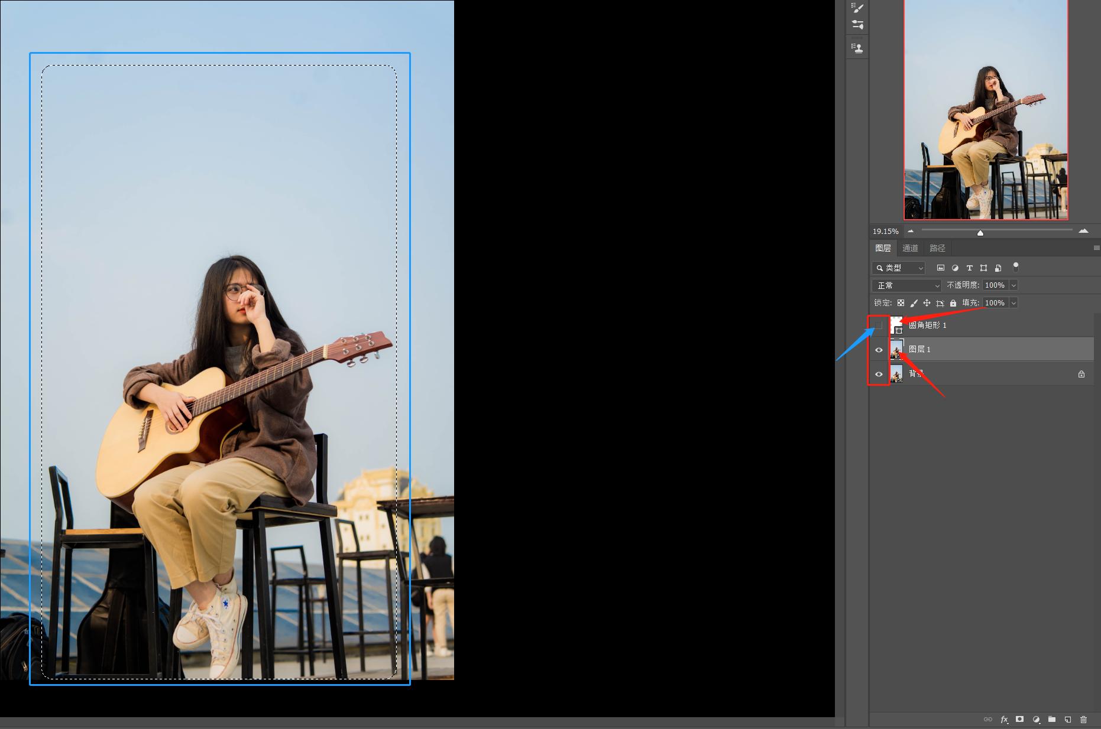Hide the 背景 layer eye icon
Screen dimensions: 1101x729
point(879,374)
